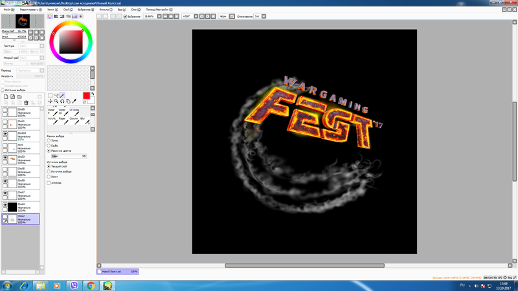Create a new layer folder
This screenshot has height=291, width=518.
pos(19,96)
